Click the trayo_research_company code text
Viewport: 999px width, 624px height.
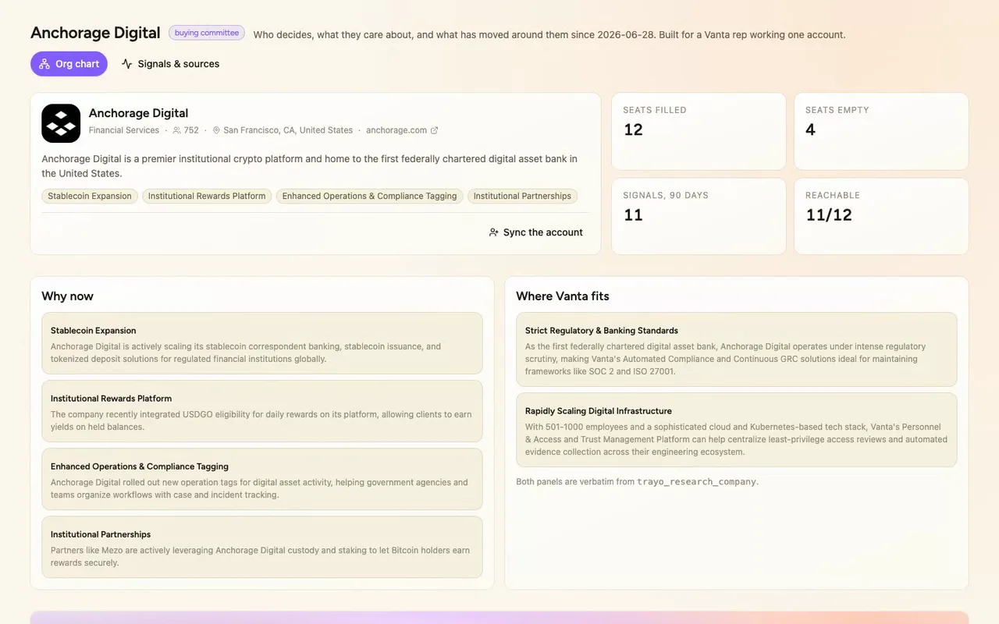coord(696,482)
